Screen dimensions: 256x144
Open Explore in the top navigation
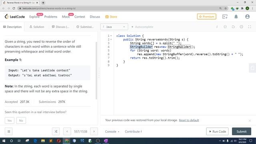[x=34, y=17]
